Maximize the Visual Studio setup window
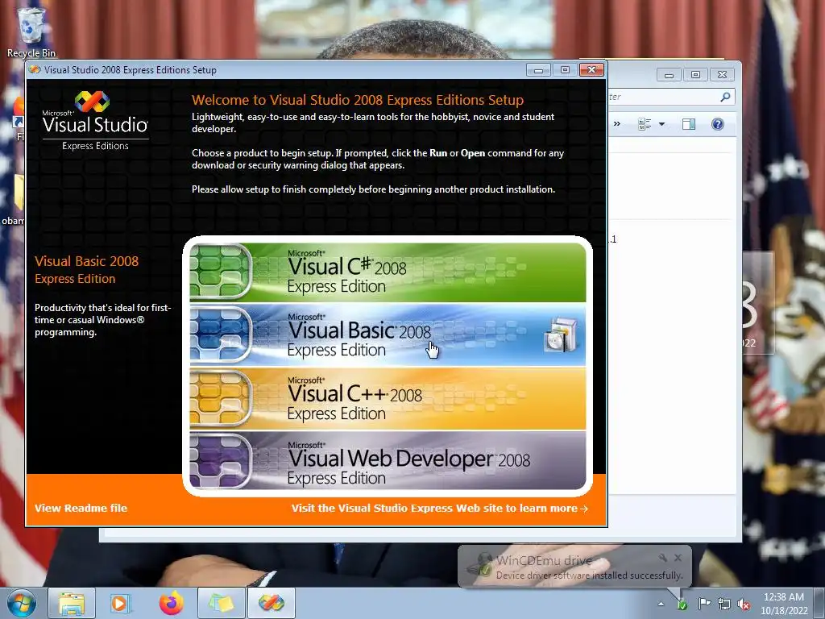Screen dimensions: 825x619 pyautogui.click(x=565, y=70)
